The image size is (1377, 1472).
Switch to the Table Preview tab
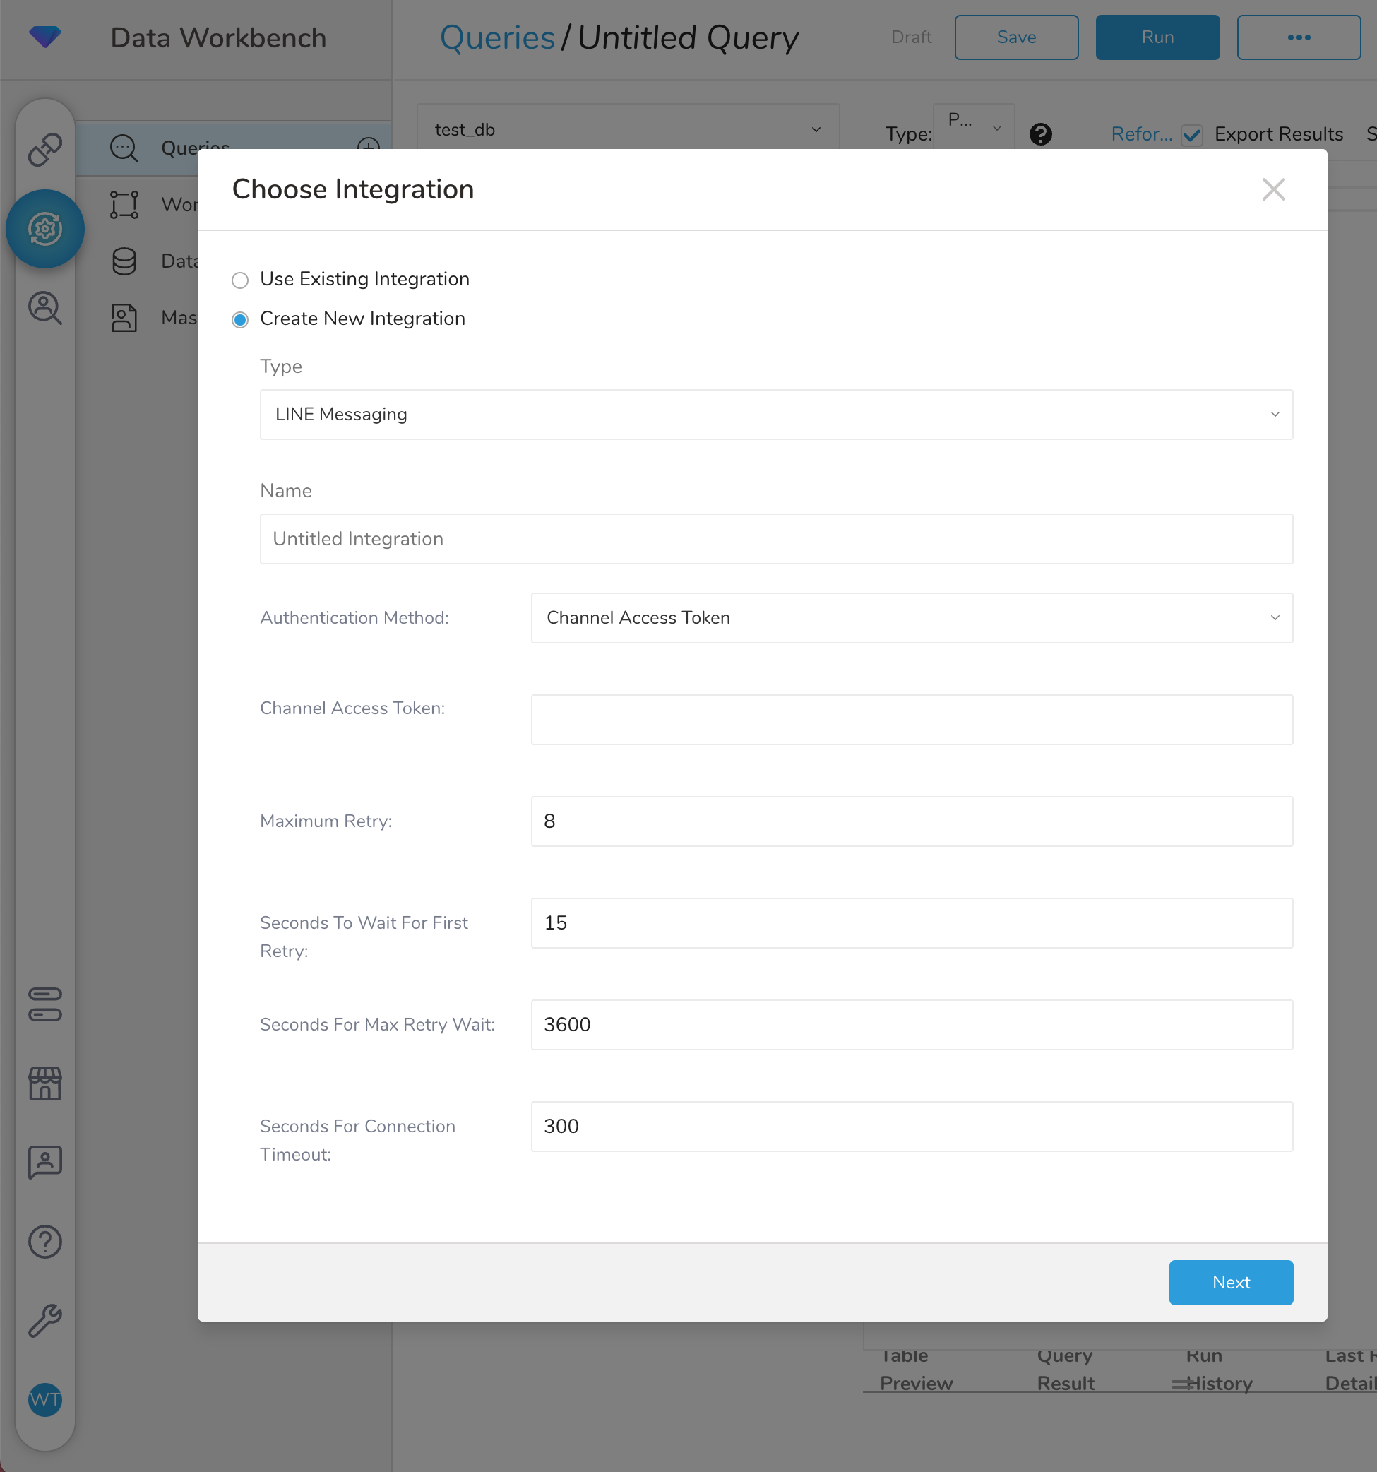coord(916,1370)
